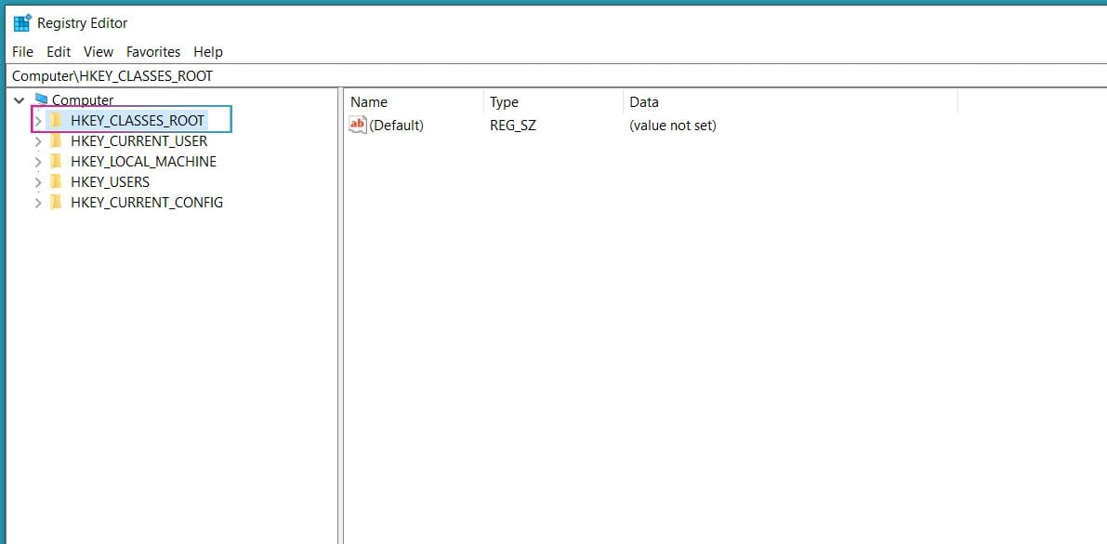1107x544 pixels.
Task: Click the (value not set) data cell
Action: pos(673,126)
